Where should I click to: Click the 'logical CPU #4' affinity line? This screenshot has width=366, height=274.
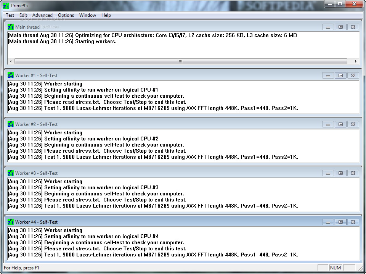point(83,236)
